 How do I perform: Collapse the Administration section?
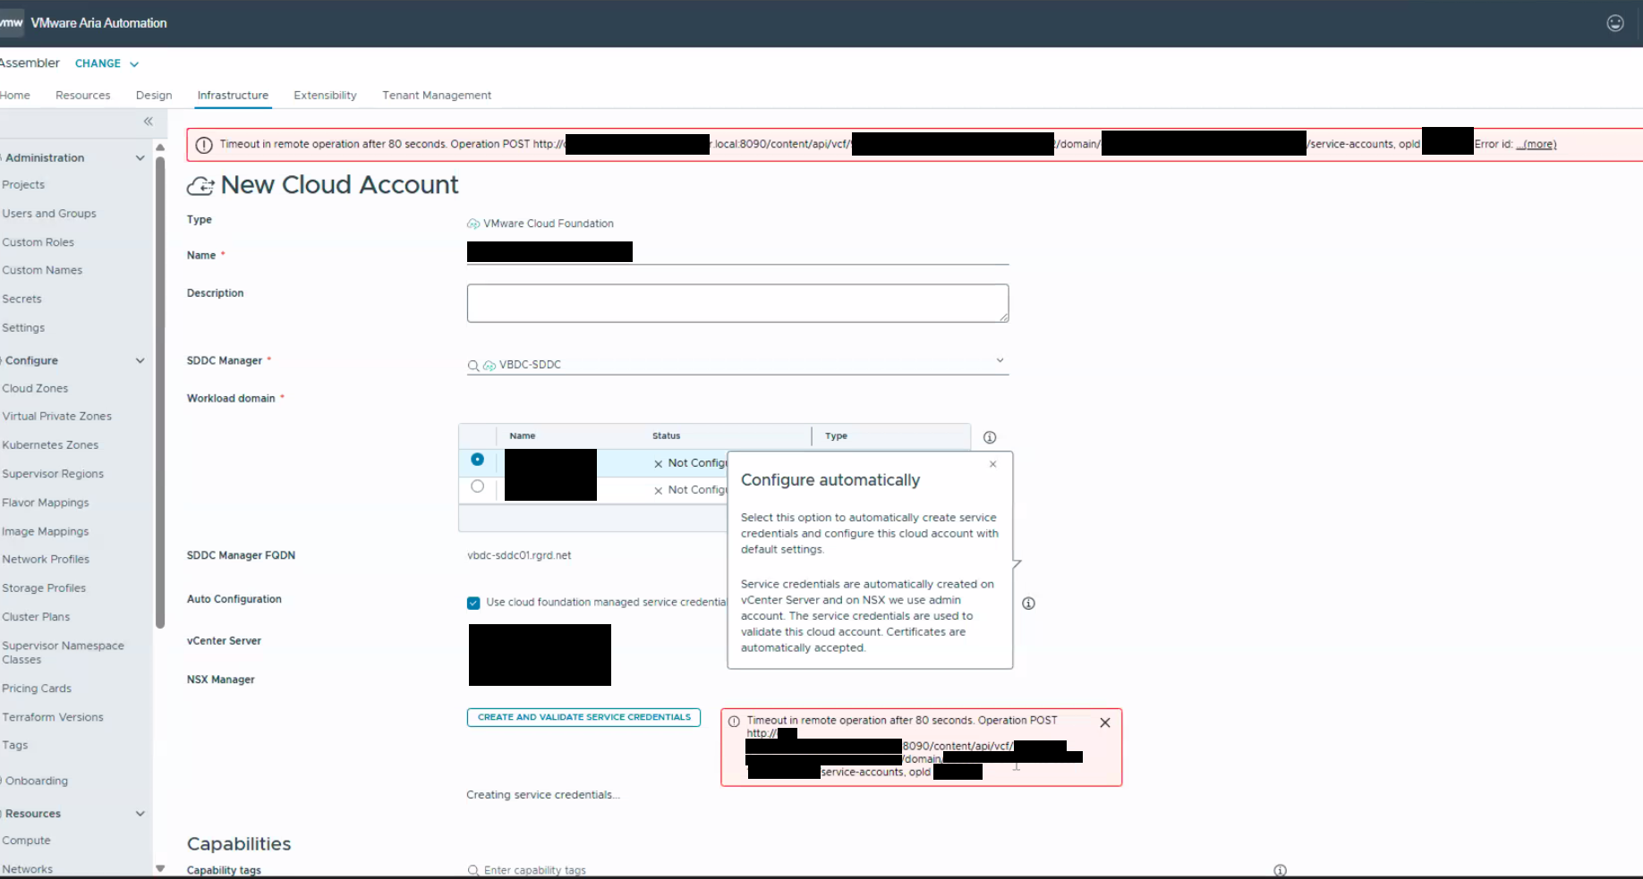coord(140,158)
